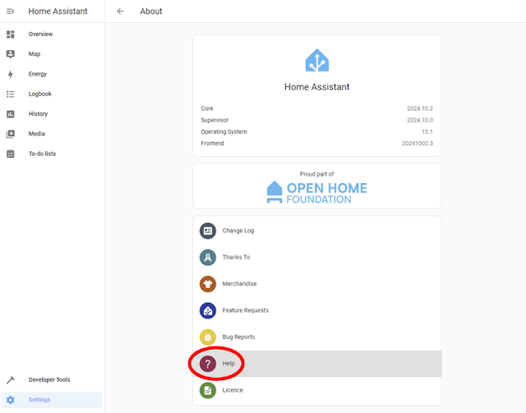Go to Map in sidebar

coord(35,54)
